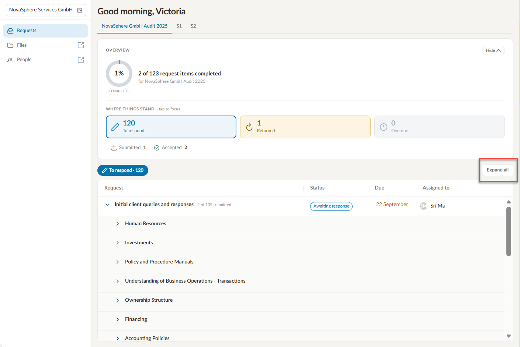Screen dimensions: 520x347
Task: Expand the Ownership Structure section
Action: tap(118, 300)
